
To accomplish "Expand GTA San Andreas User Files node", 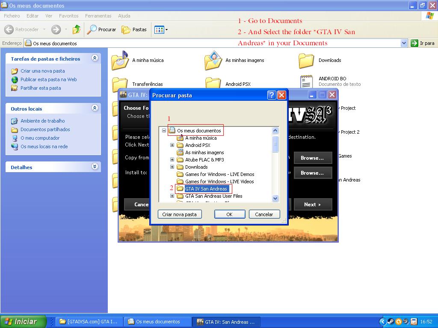I will pyautogui.click(x=172, y=196).
